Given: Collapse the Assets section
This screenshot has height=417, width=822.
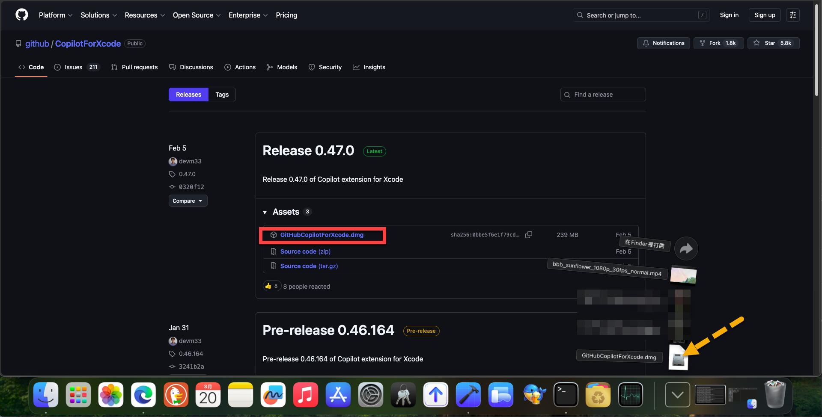Looking at the screenshot, I should tap(265, 212).
